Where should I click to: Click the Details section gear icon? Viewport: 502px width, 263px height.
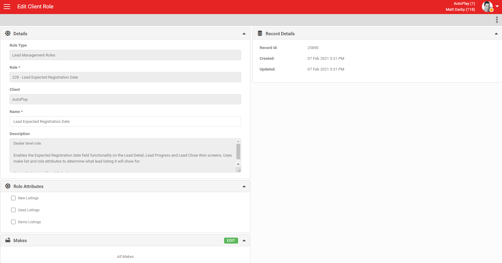8,33
